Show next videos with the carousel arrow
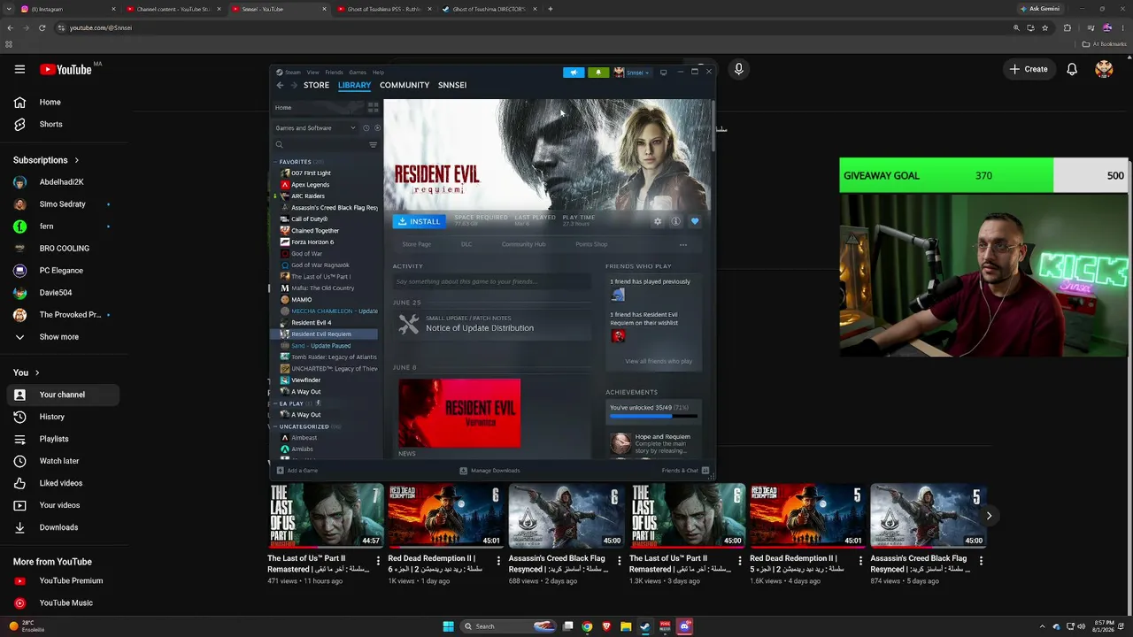 click(989, 516)
